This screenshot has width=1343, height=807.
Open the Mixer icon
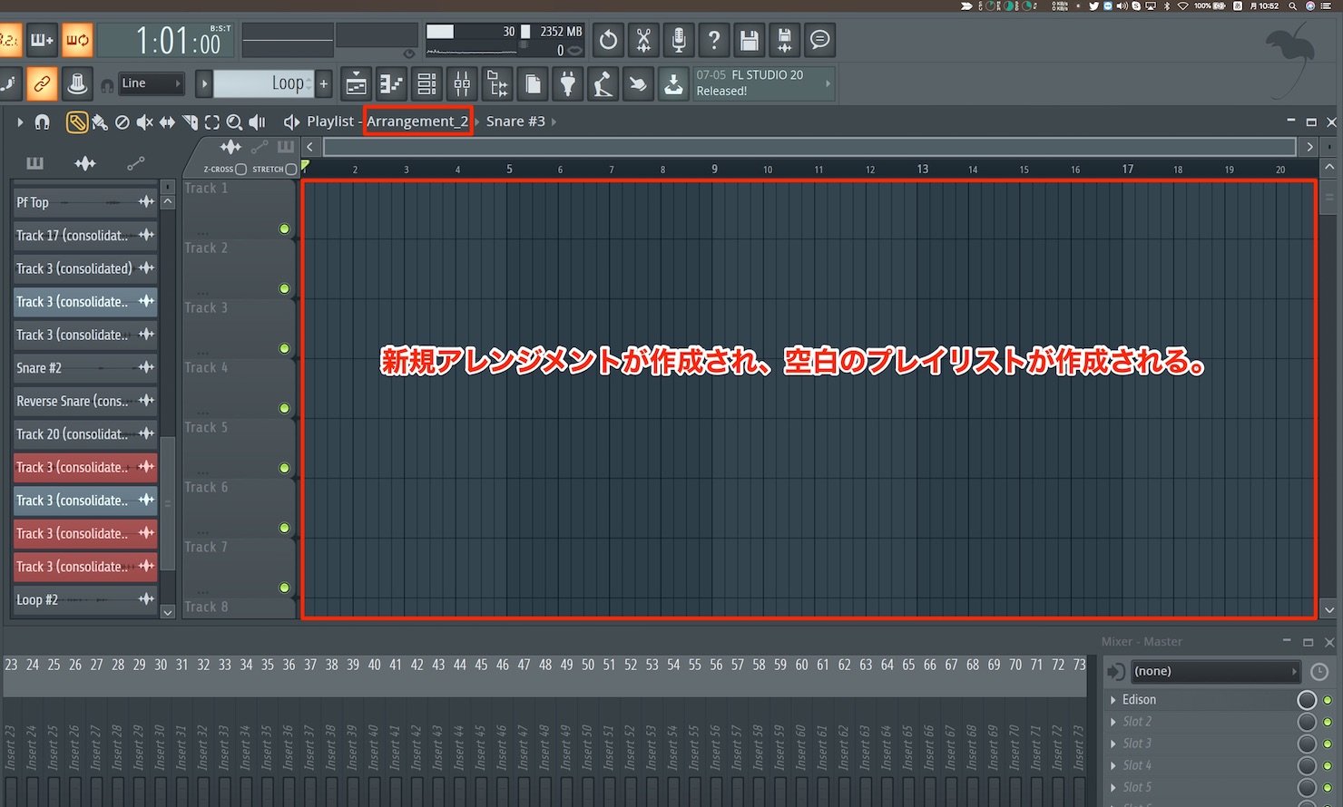coord(462,84)
